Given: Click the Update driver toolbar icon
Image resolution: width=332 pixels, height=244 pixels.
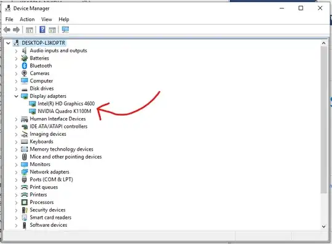Looking at the screenshot, I should tap(52, 30).
